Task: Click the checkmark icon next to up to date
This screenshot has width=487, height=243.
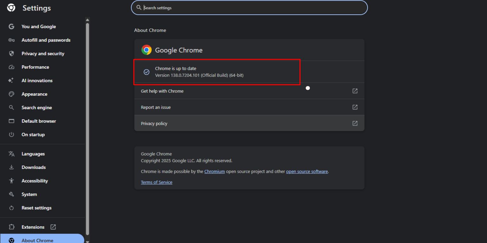Action: pyautogui.click(x=146, y=72)
